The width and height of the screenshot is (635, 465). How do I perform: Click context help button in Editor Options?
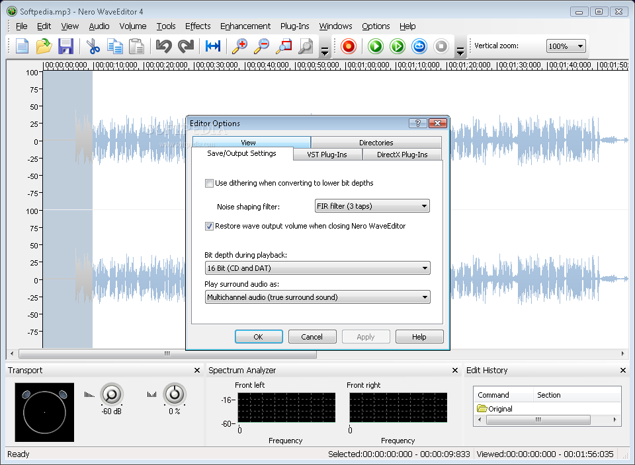[x=418, y=124]
